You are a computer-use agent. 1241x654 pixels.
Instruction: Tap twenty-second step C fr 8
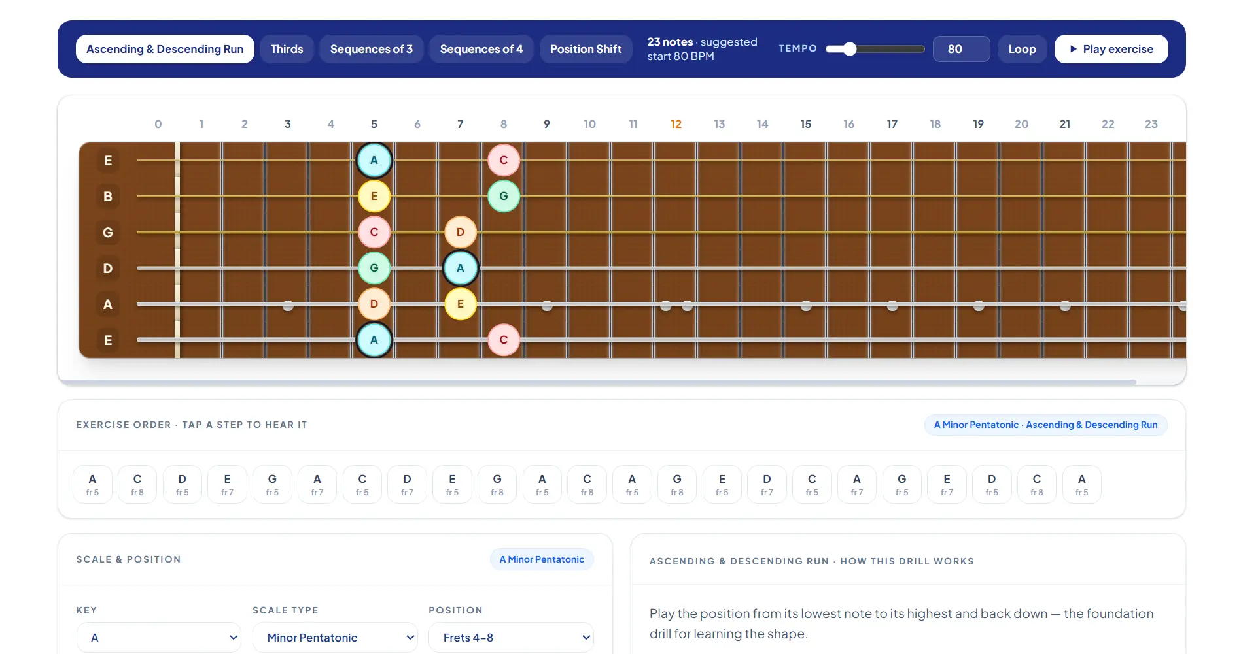tap(1037, 484)
